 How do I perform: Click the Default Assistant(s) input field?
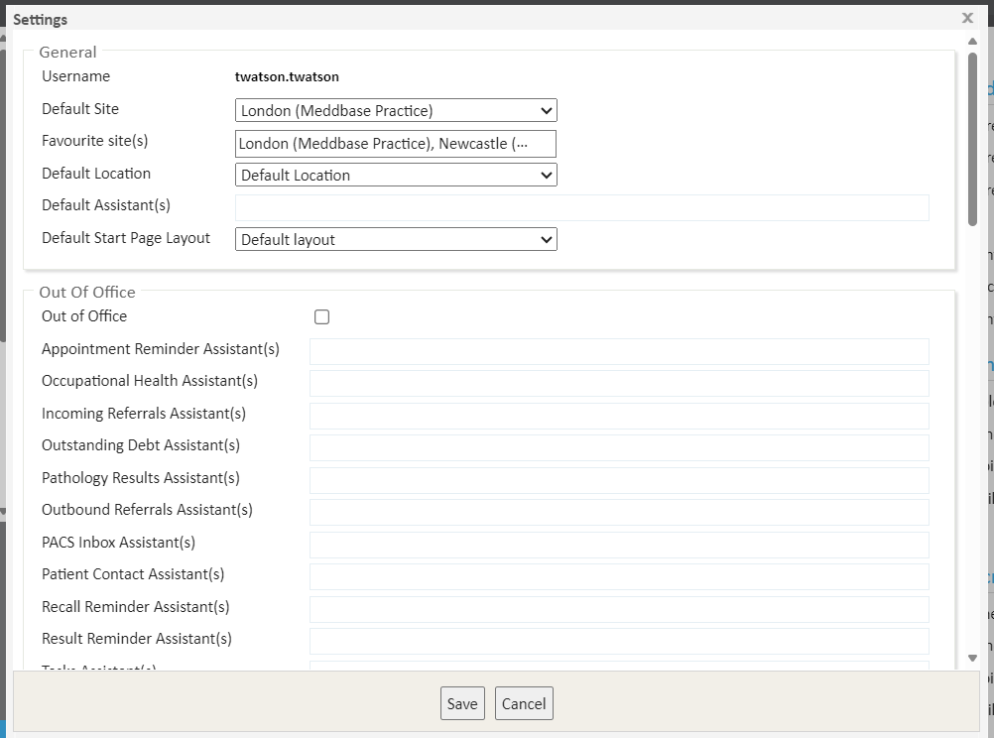click(x=581, y=207)
